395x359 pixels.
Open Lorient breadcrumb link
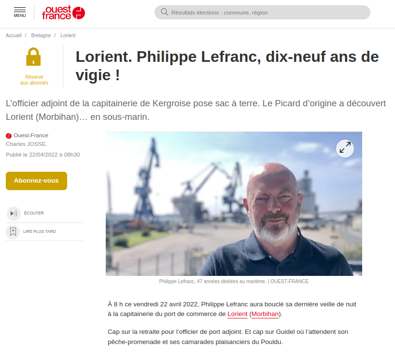pyautogui.click(x=68, y=35)
